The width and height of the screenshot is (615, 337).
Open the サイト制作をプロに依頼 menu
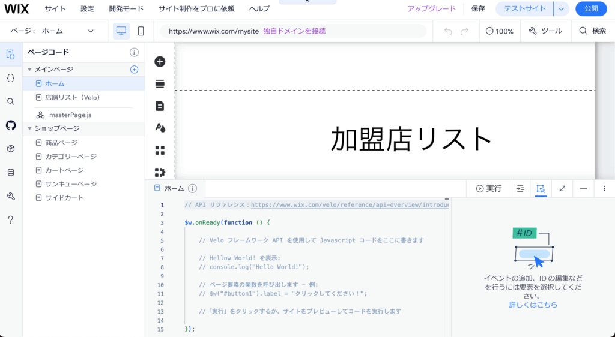tap(196, 8)
